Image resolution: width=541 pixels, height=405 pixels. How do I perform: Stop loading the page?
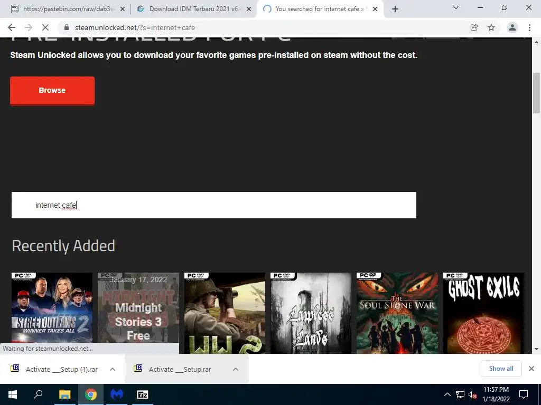pyautogui.click(x=45, y=27)
